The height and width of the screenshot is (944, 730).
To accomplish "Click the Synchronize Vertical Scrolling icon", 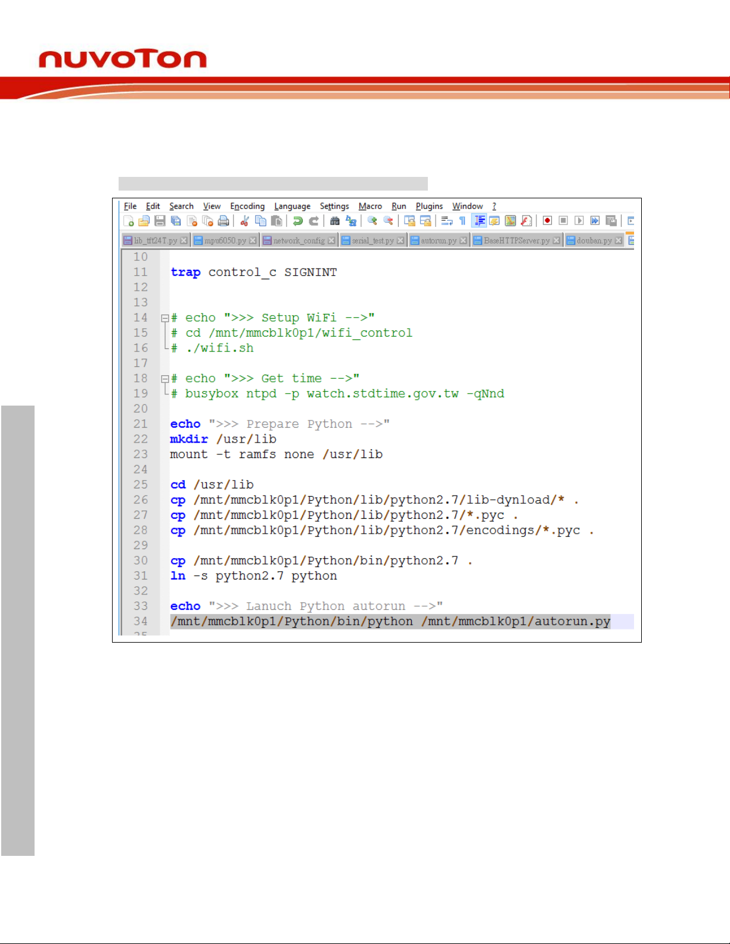I will (409, 221).
